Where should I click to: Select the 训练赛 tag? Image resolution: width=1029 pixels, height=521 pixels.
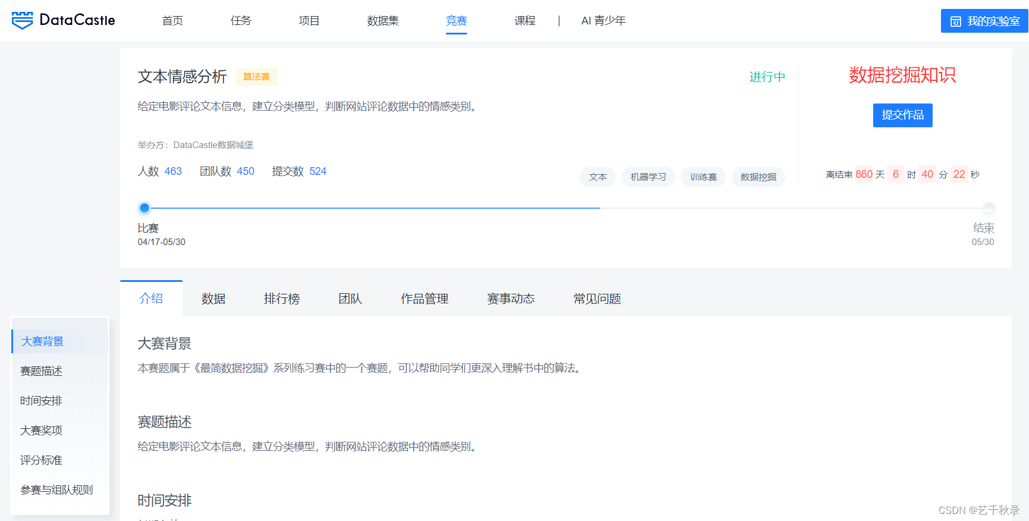pos(703,177)
